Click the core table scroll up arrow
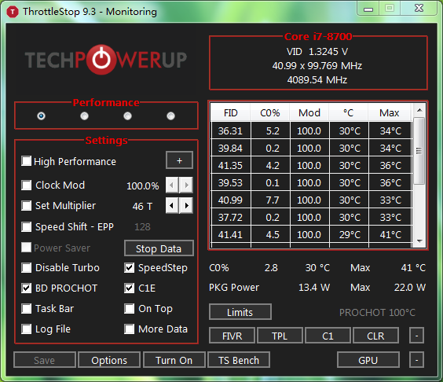 419,110
